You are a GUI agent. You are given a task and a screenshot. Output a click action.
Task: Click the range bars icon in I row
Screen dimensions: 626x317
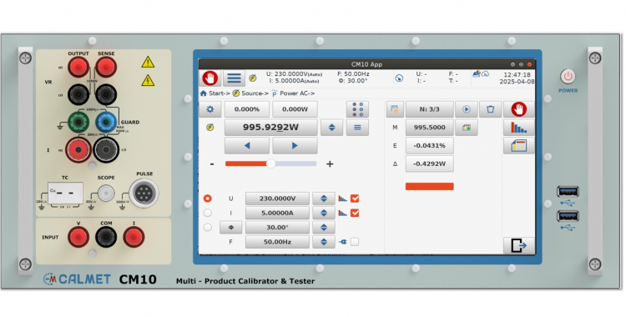pyautogui.click(x=342, y=214)
